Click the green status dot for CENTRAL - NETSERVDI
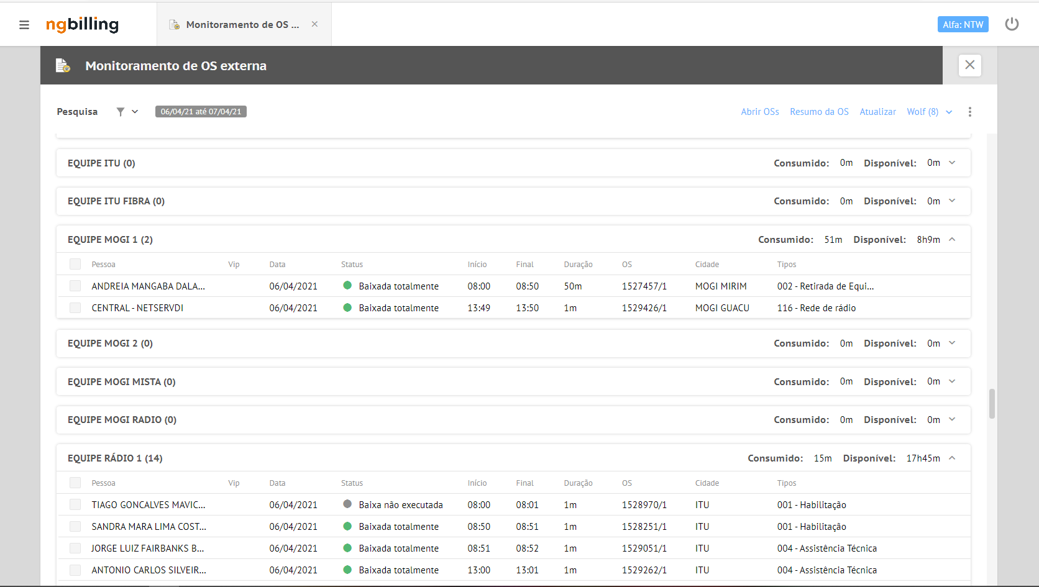The width and height of the screenshot is (1039, 587). pos(347,307)
